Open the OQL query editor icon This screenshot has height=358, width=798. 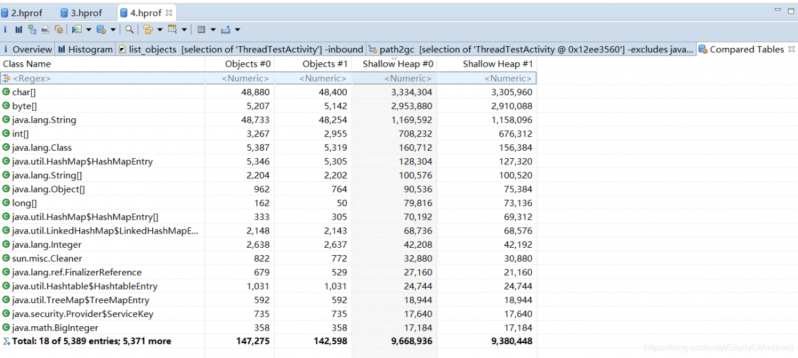coord(46,29)
